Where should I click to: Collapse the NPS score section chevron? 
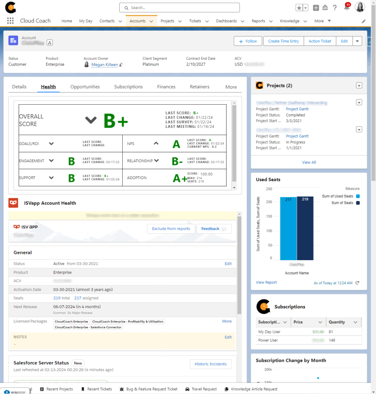pos(156,144)
